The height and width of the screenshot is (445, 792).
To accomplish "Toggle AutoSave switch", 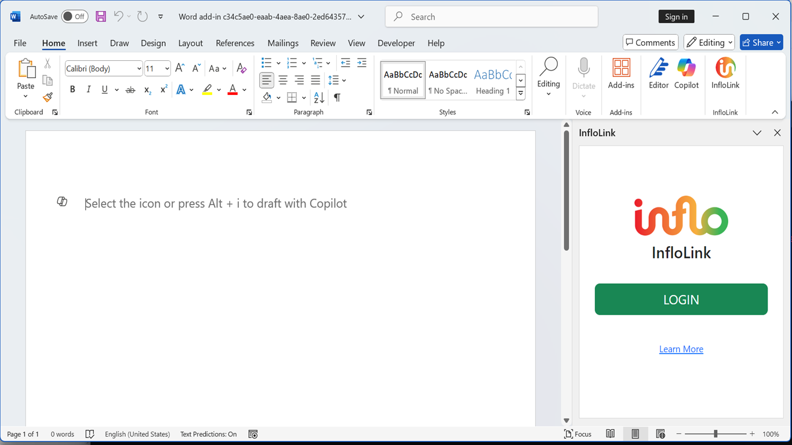I will [x=75, y=16].
